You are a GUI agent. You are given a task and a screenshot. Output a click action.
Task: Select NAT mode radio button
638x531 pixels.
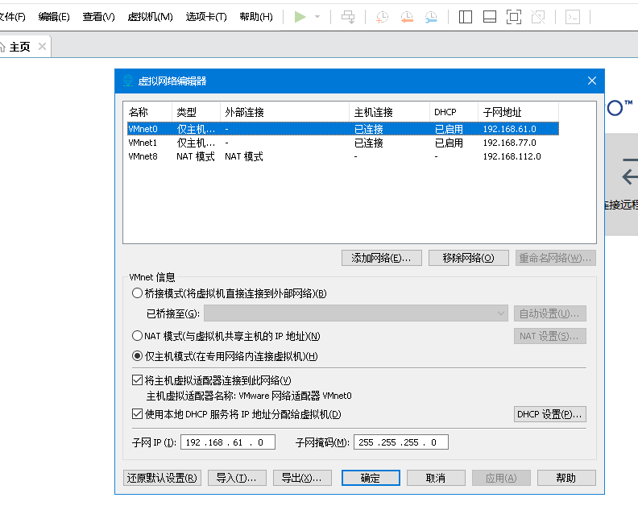pos(137,336)
